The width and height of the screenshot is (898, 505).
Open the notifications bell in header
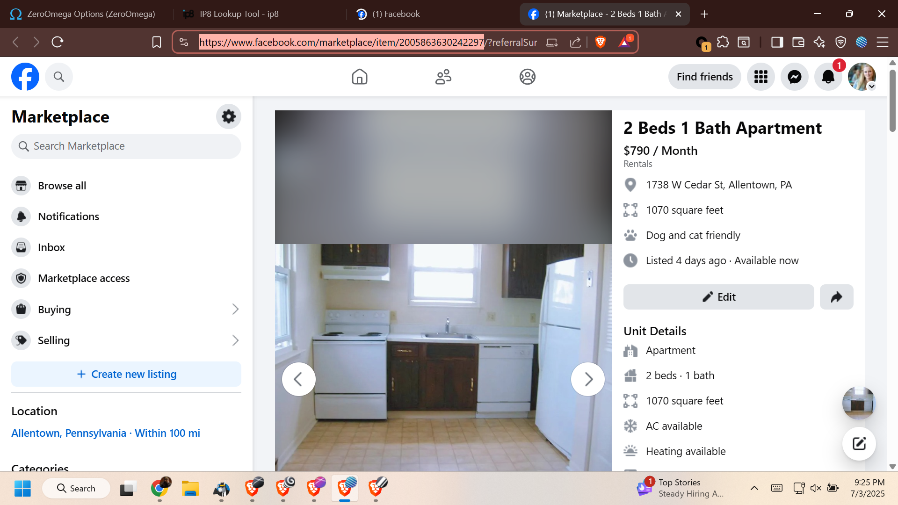click(x=828, y=77)
